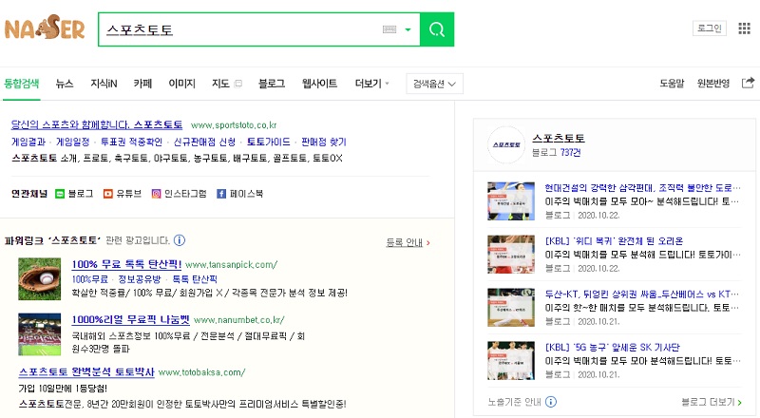The image size is (760, 418).
Task: Click the 신규판매점 신청 link
Action: pos(204,142)
